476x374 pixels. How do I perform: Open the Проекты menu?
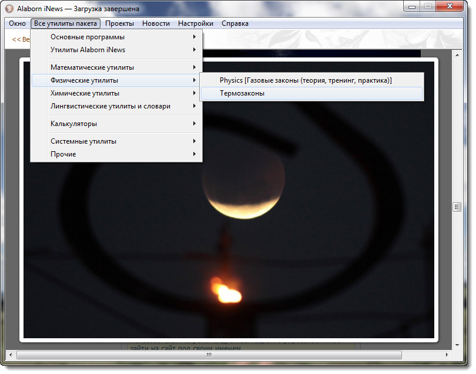[x=119, y=23]
